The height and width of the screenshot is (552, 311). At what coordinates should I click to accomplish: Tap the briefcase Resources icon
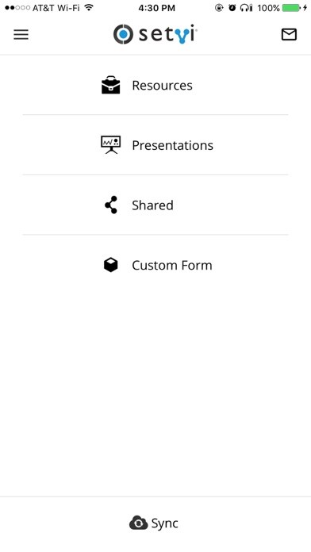click(110, 85)
